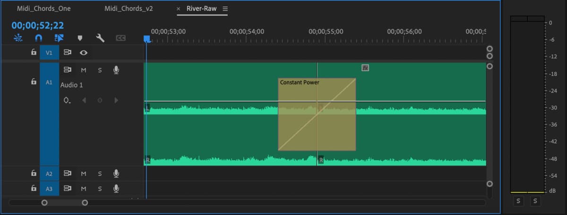Toggle A3 track lock
The height and width of the screenshot is (215, 567).
[34, 188]
